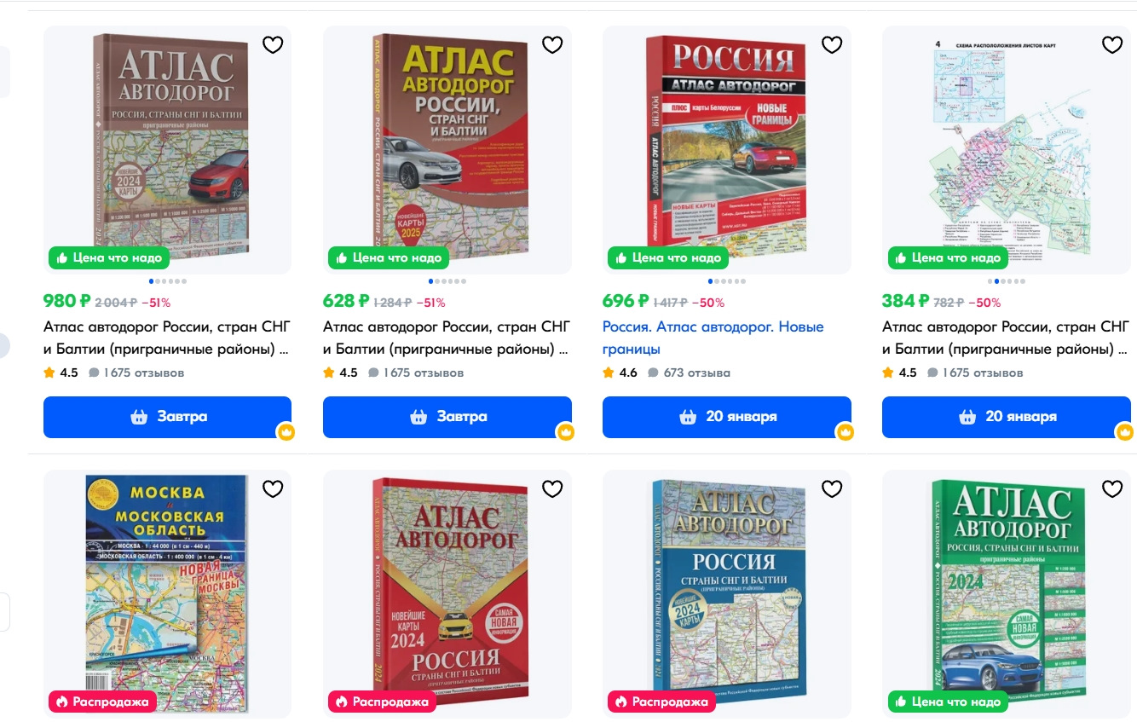Add 696 ₽ atlas to cart, 20 января delivery
Viewport: 1137px width, 722px height.
[x=726, y=417]
